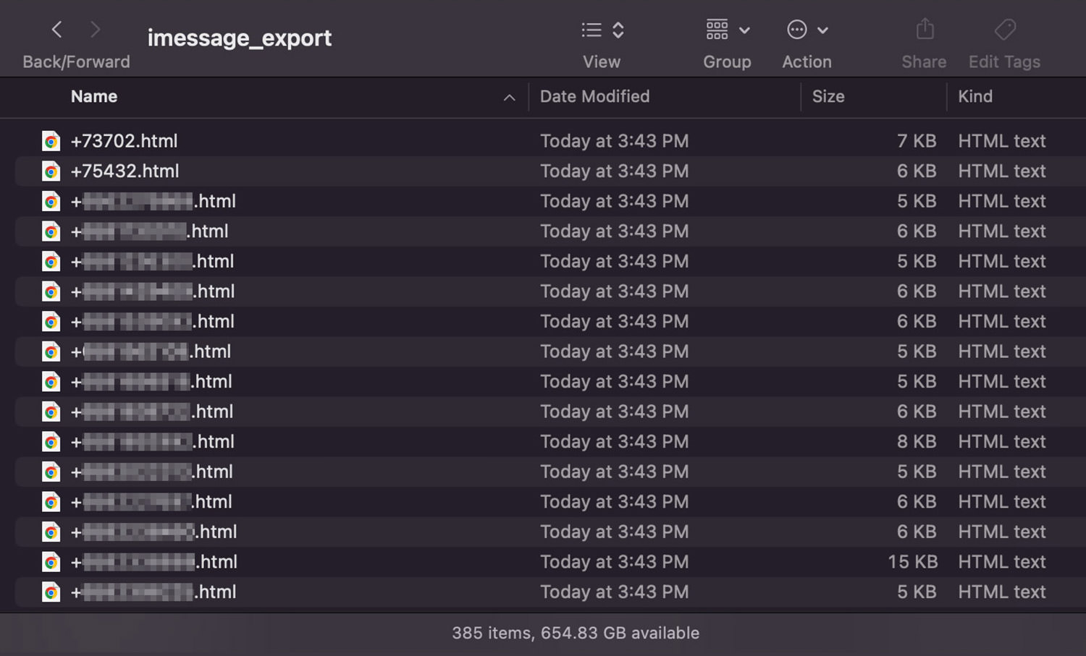Click the 8 KB size cell
Viewport: 1086px width, 656px height.
(917, 442)
